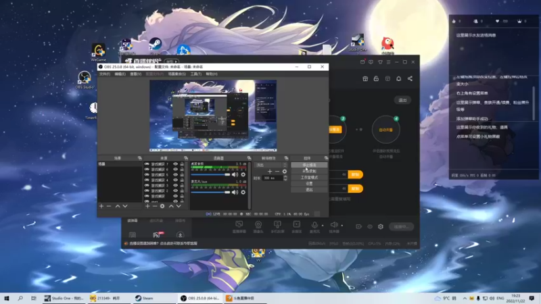
Task: Click the gift box icon in companion toolbar
Action: point(365,78)
